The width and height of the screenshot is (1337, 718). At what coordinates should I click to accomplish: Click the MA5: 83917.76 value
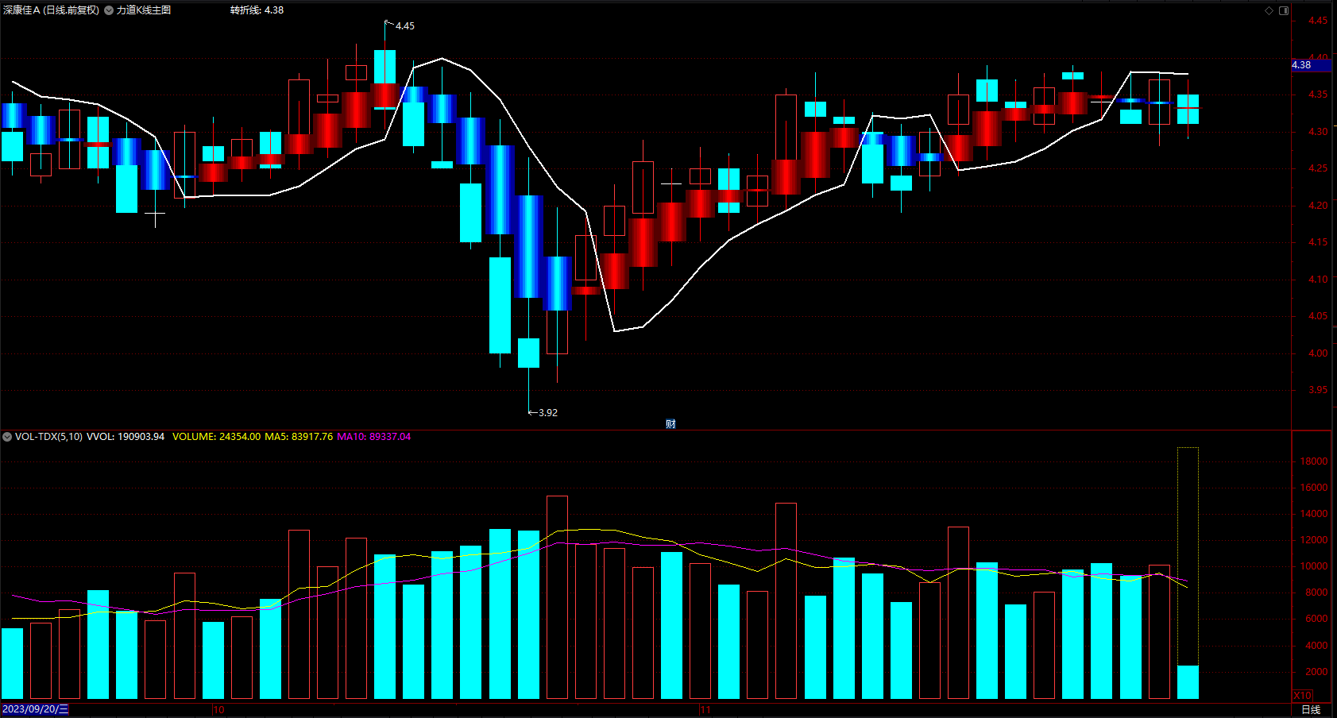tap(299, 437)
